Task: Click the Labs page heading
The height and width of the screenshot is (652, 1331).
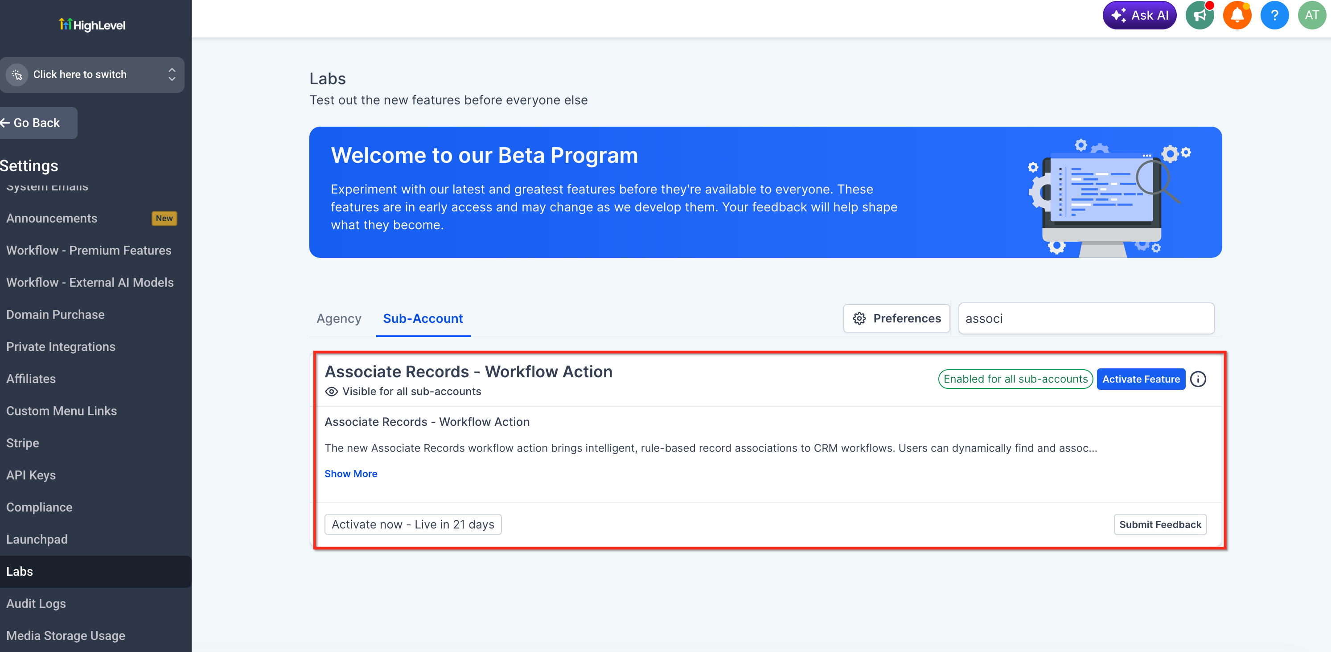Action: click(328, 78)
